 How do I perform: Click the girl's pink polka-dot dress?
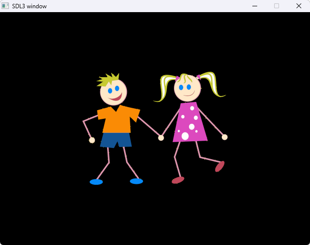point(189,122)
